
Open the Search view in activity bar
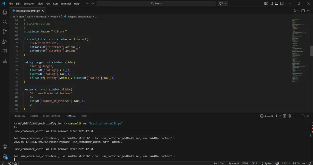click(5, 22)
